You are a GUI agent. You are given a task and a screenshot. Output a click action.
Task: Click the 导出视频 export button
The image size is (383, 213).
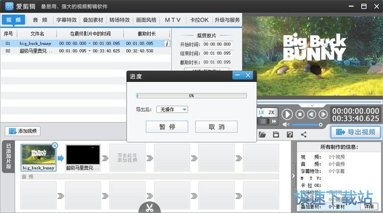coord(355,132)
